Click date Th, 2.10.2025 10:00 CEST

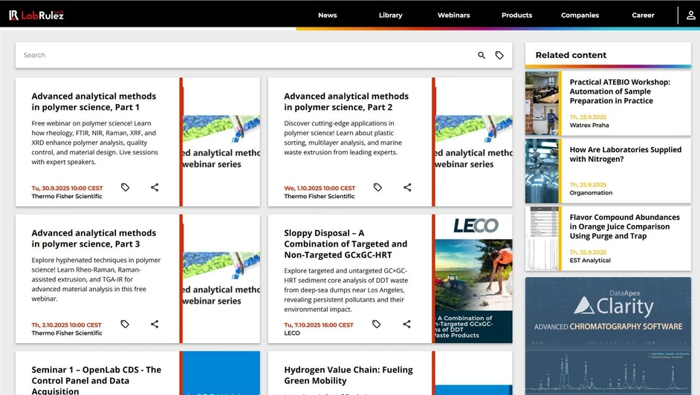pos(67,325)
